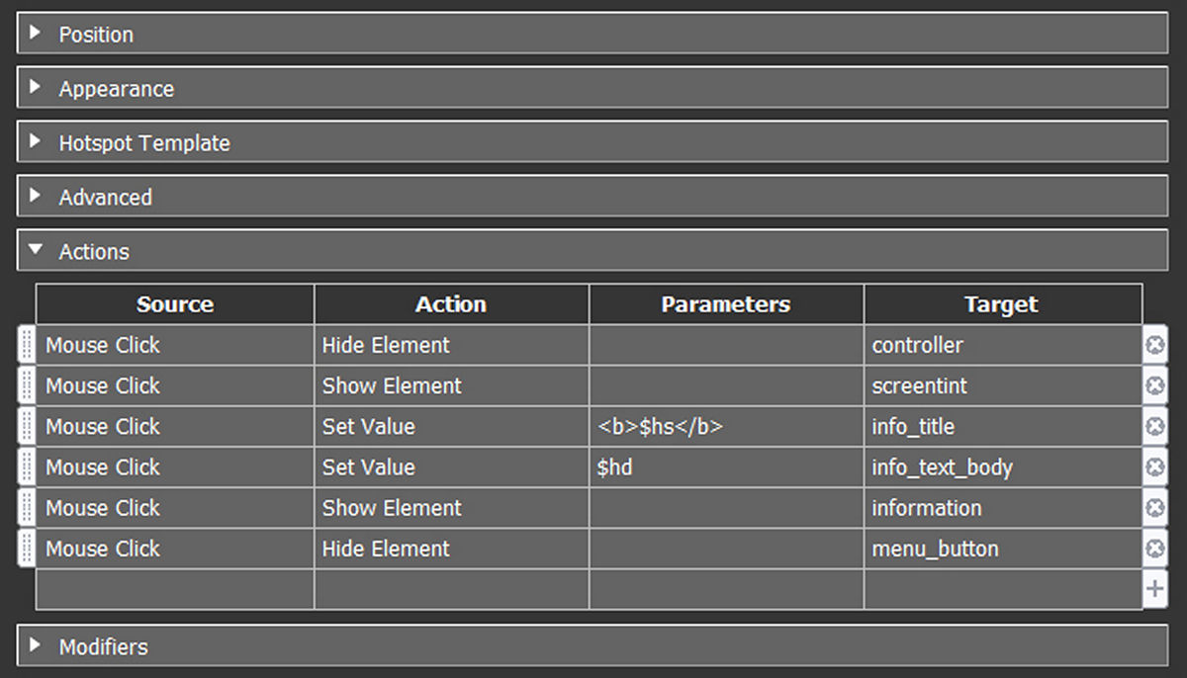Select the $hd parameter cell
The image size is (1187, 678).
pyautogui.click(x=725, y=467)
